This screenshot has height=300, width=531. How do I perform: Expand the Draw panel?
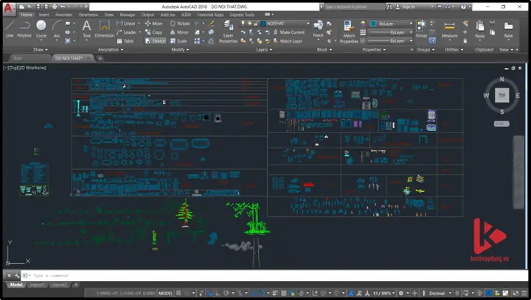click(41, 49)
